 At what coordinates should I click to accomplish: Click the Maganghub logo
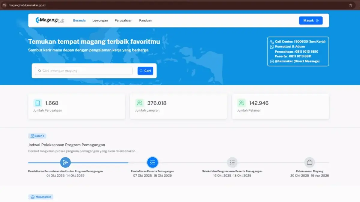[49, 20]
